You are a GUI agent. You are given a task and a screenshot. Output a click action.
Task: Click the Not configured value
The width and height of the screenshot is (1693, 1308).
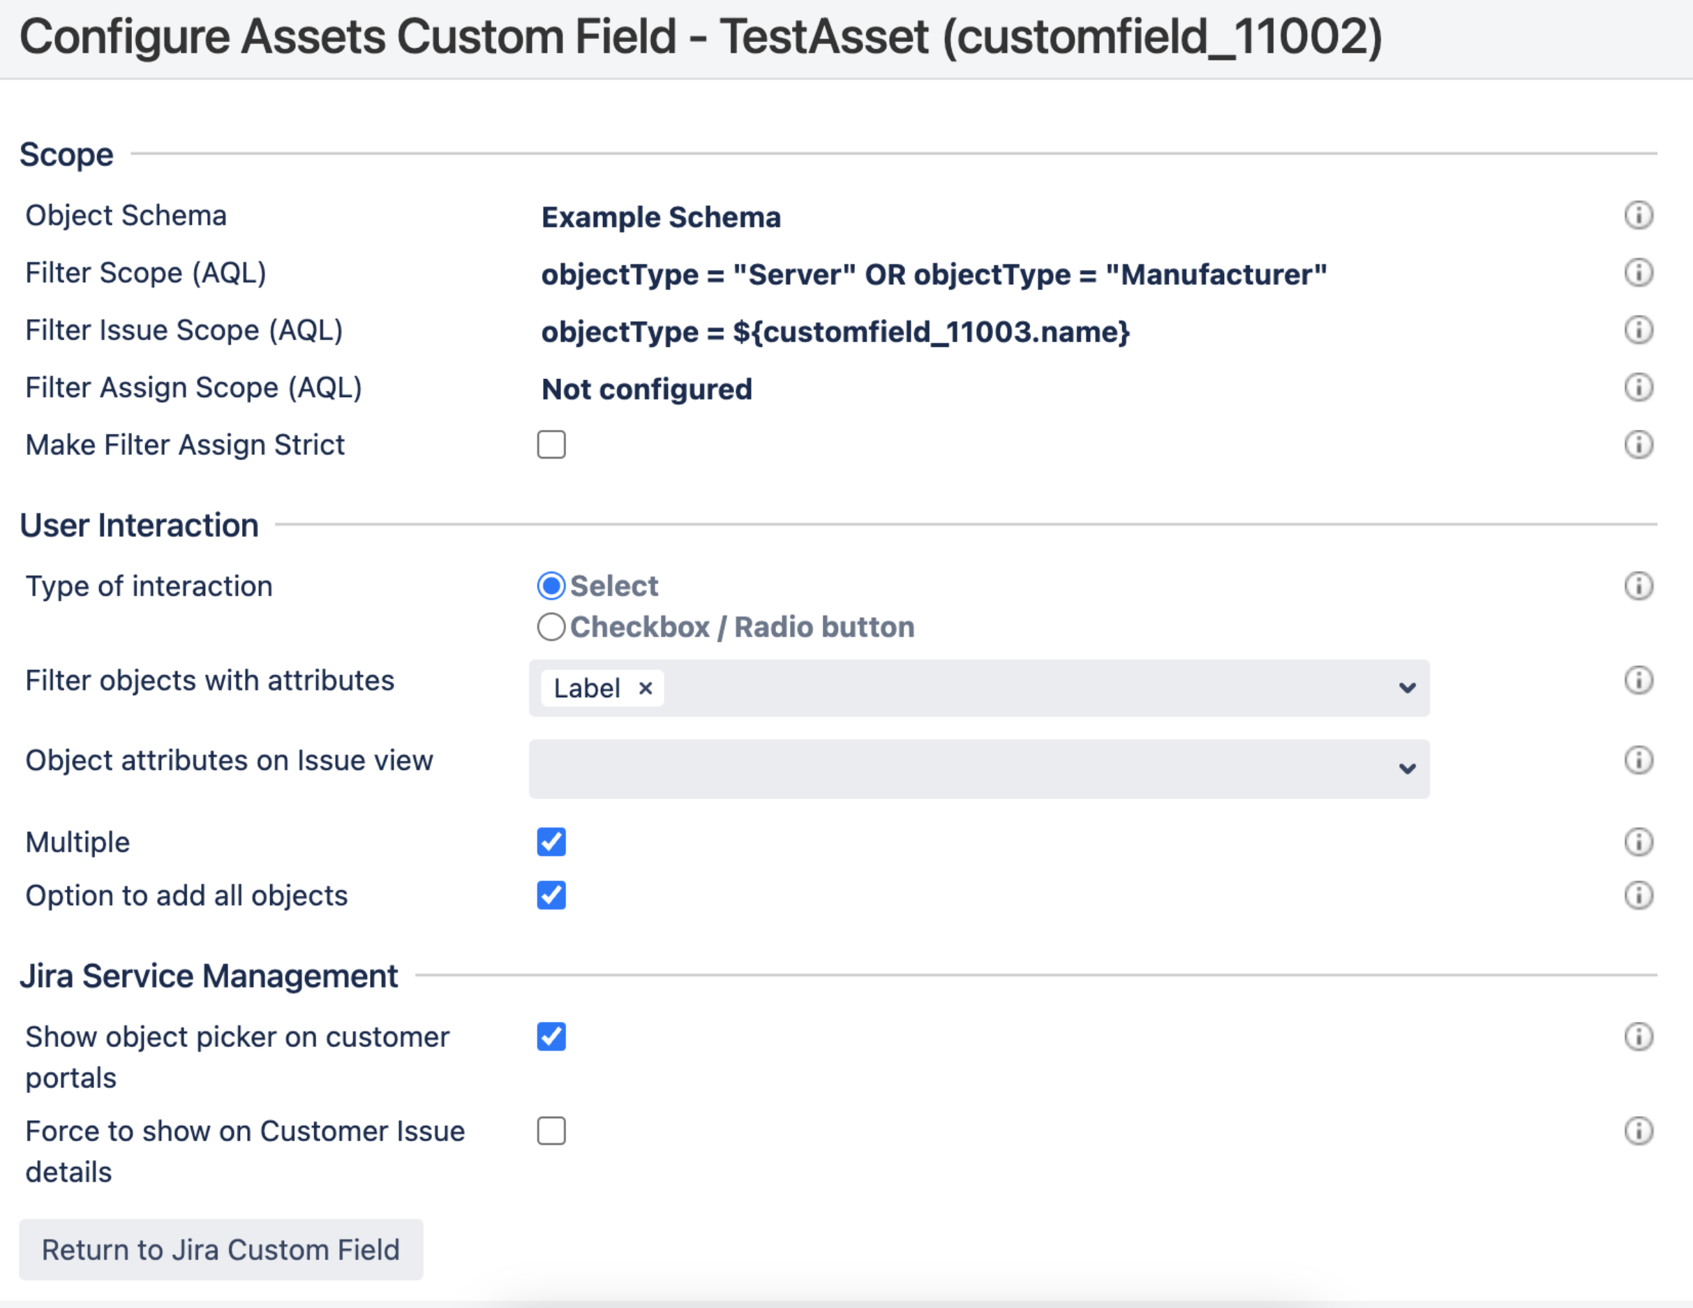point(646,389)
